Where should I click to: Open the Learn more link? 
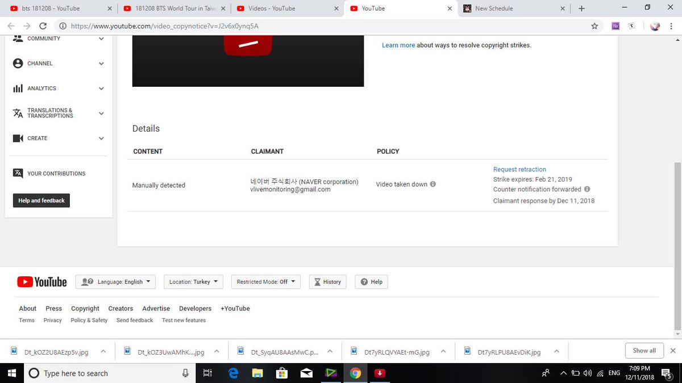click(398, 45)
